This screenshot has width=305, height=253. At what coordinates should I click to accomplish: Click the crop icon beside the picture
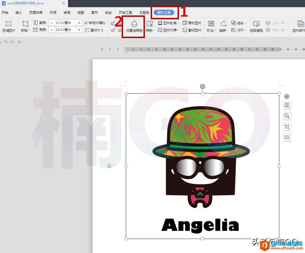coord(287,127)
